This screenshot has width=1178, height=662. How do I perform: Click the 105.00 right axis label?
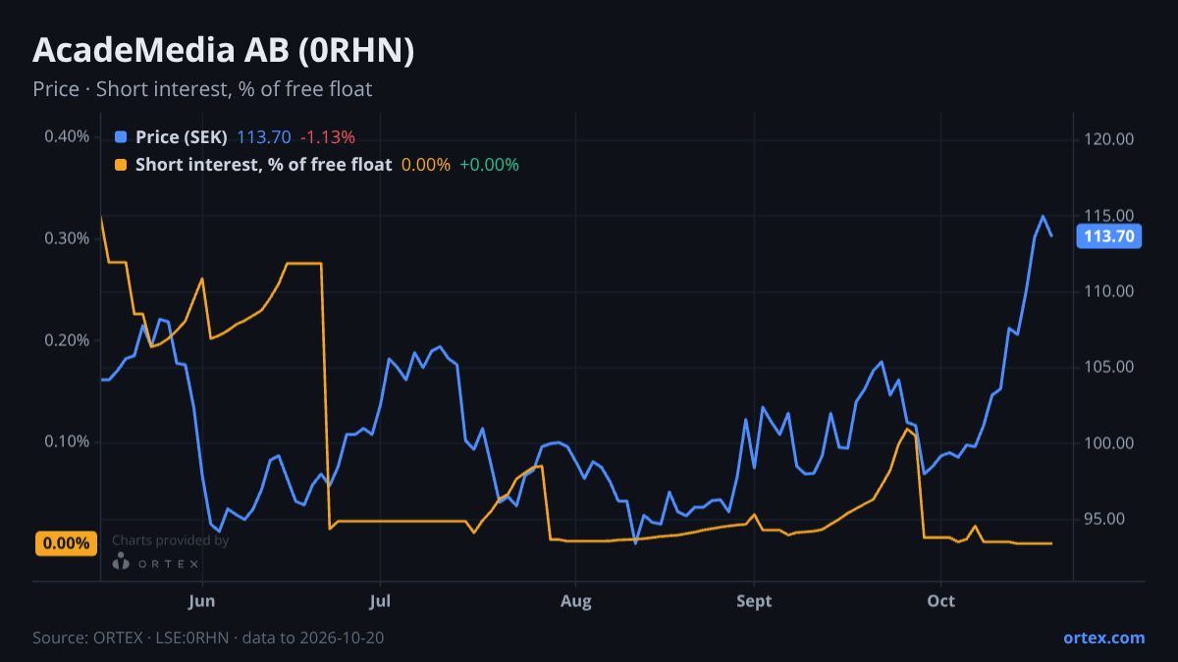1109,367
